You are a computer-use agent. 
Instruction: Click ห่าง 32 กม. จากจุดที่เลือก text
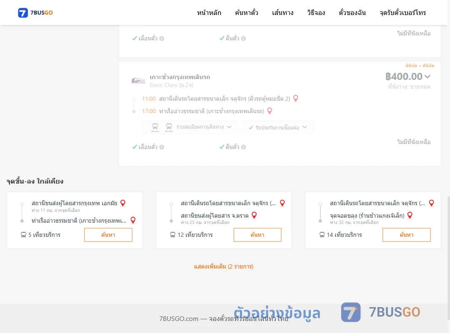pyautogui.click(x=354, y=223)
